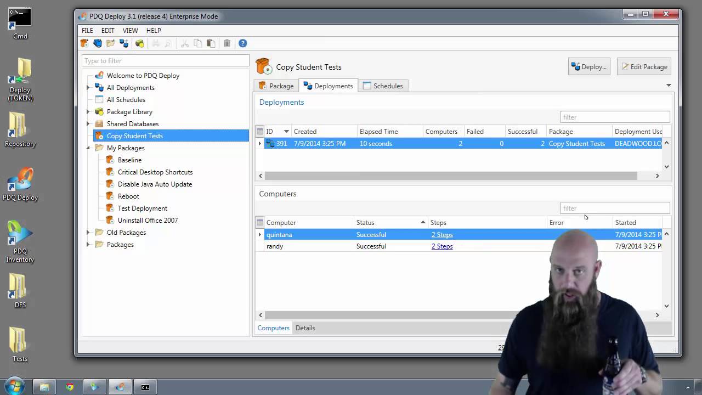The height and width of the screenshot is (395, 702).
Task: Click the Deployments grid horizontal scrollbar
Action: point(451,176)
